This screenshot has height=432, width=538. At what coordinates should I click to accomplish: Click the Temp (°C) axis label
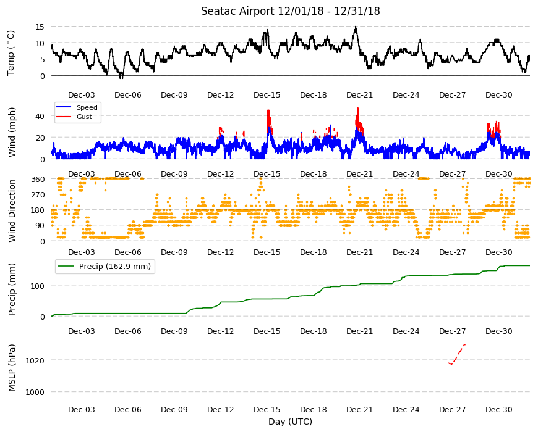coord(11,53)
